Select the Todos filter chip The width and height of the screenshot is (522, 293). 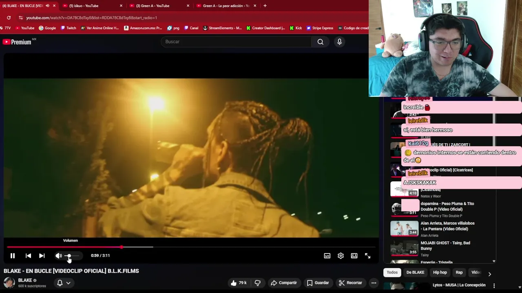[x=392, y=272]
